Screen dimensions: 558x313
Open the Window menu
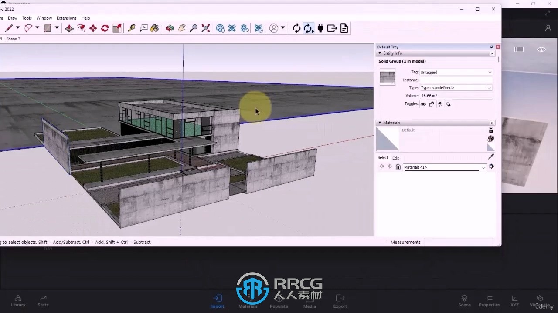[44, 18]
